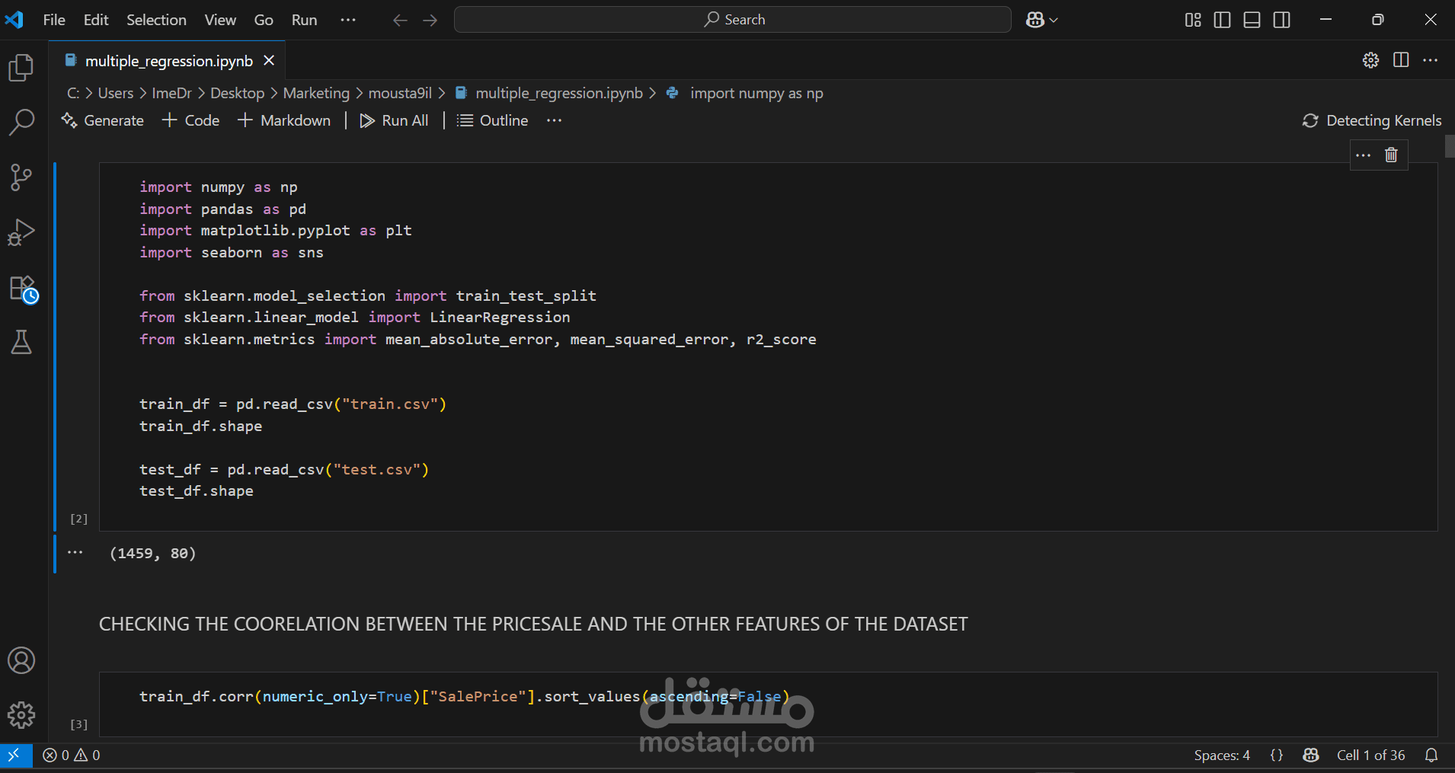Screen dimensions: 1455x773
Task: Open the Edit menu
Action: click(x=96, y=20)
